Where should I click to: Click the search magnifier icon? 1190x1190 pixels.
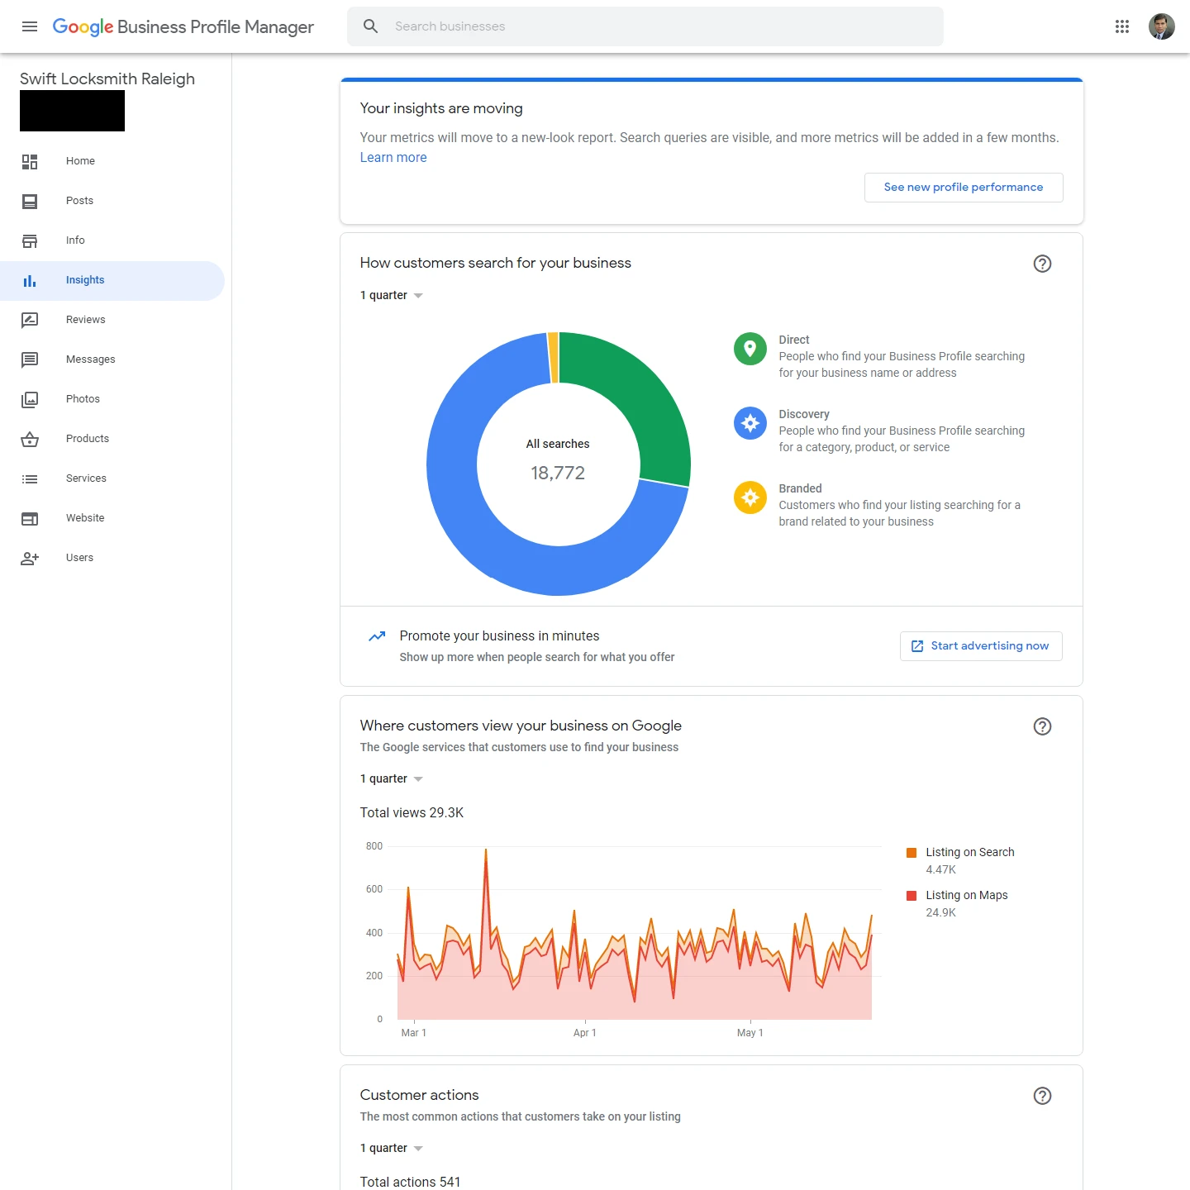coord(371,26)
